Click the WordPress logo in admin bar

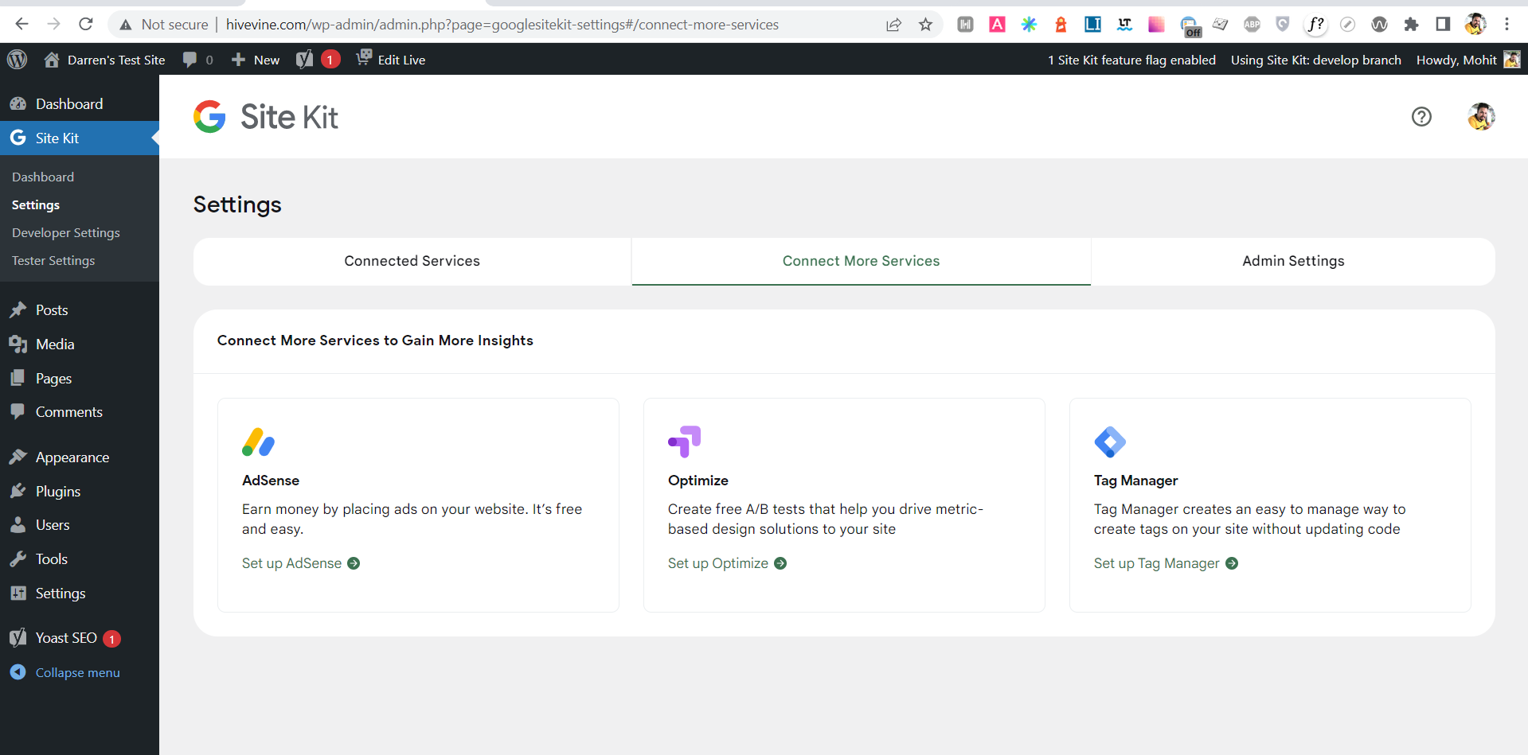pyautogui.click(x=17, y=59)
